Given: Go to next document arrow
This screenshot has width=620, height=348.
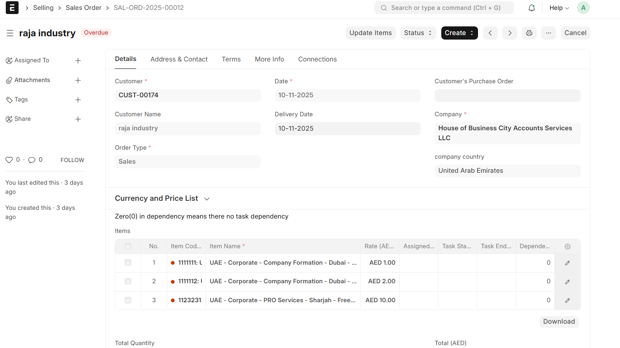Looking at the screenshot, I should click(x=510, y=33).
